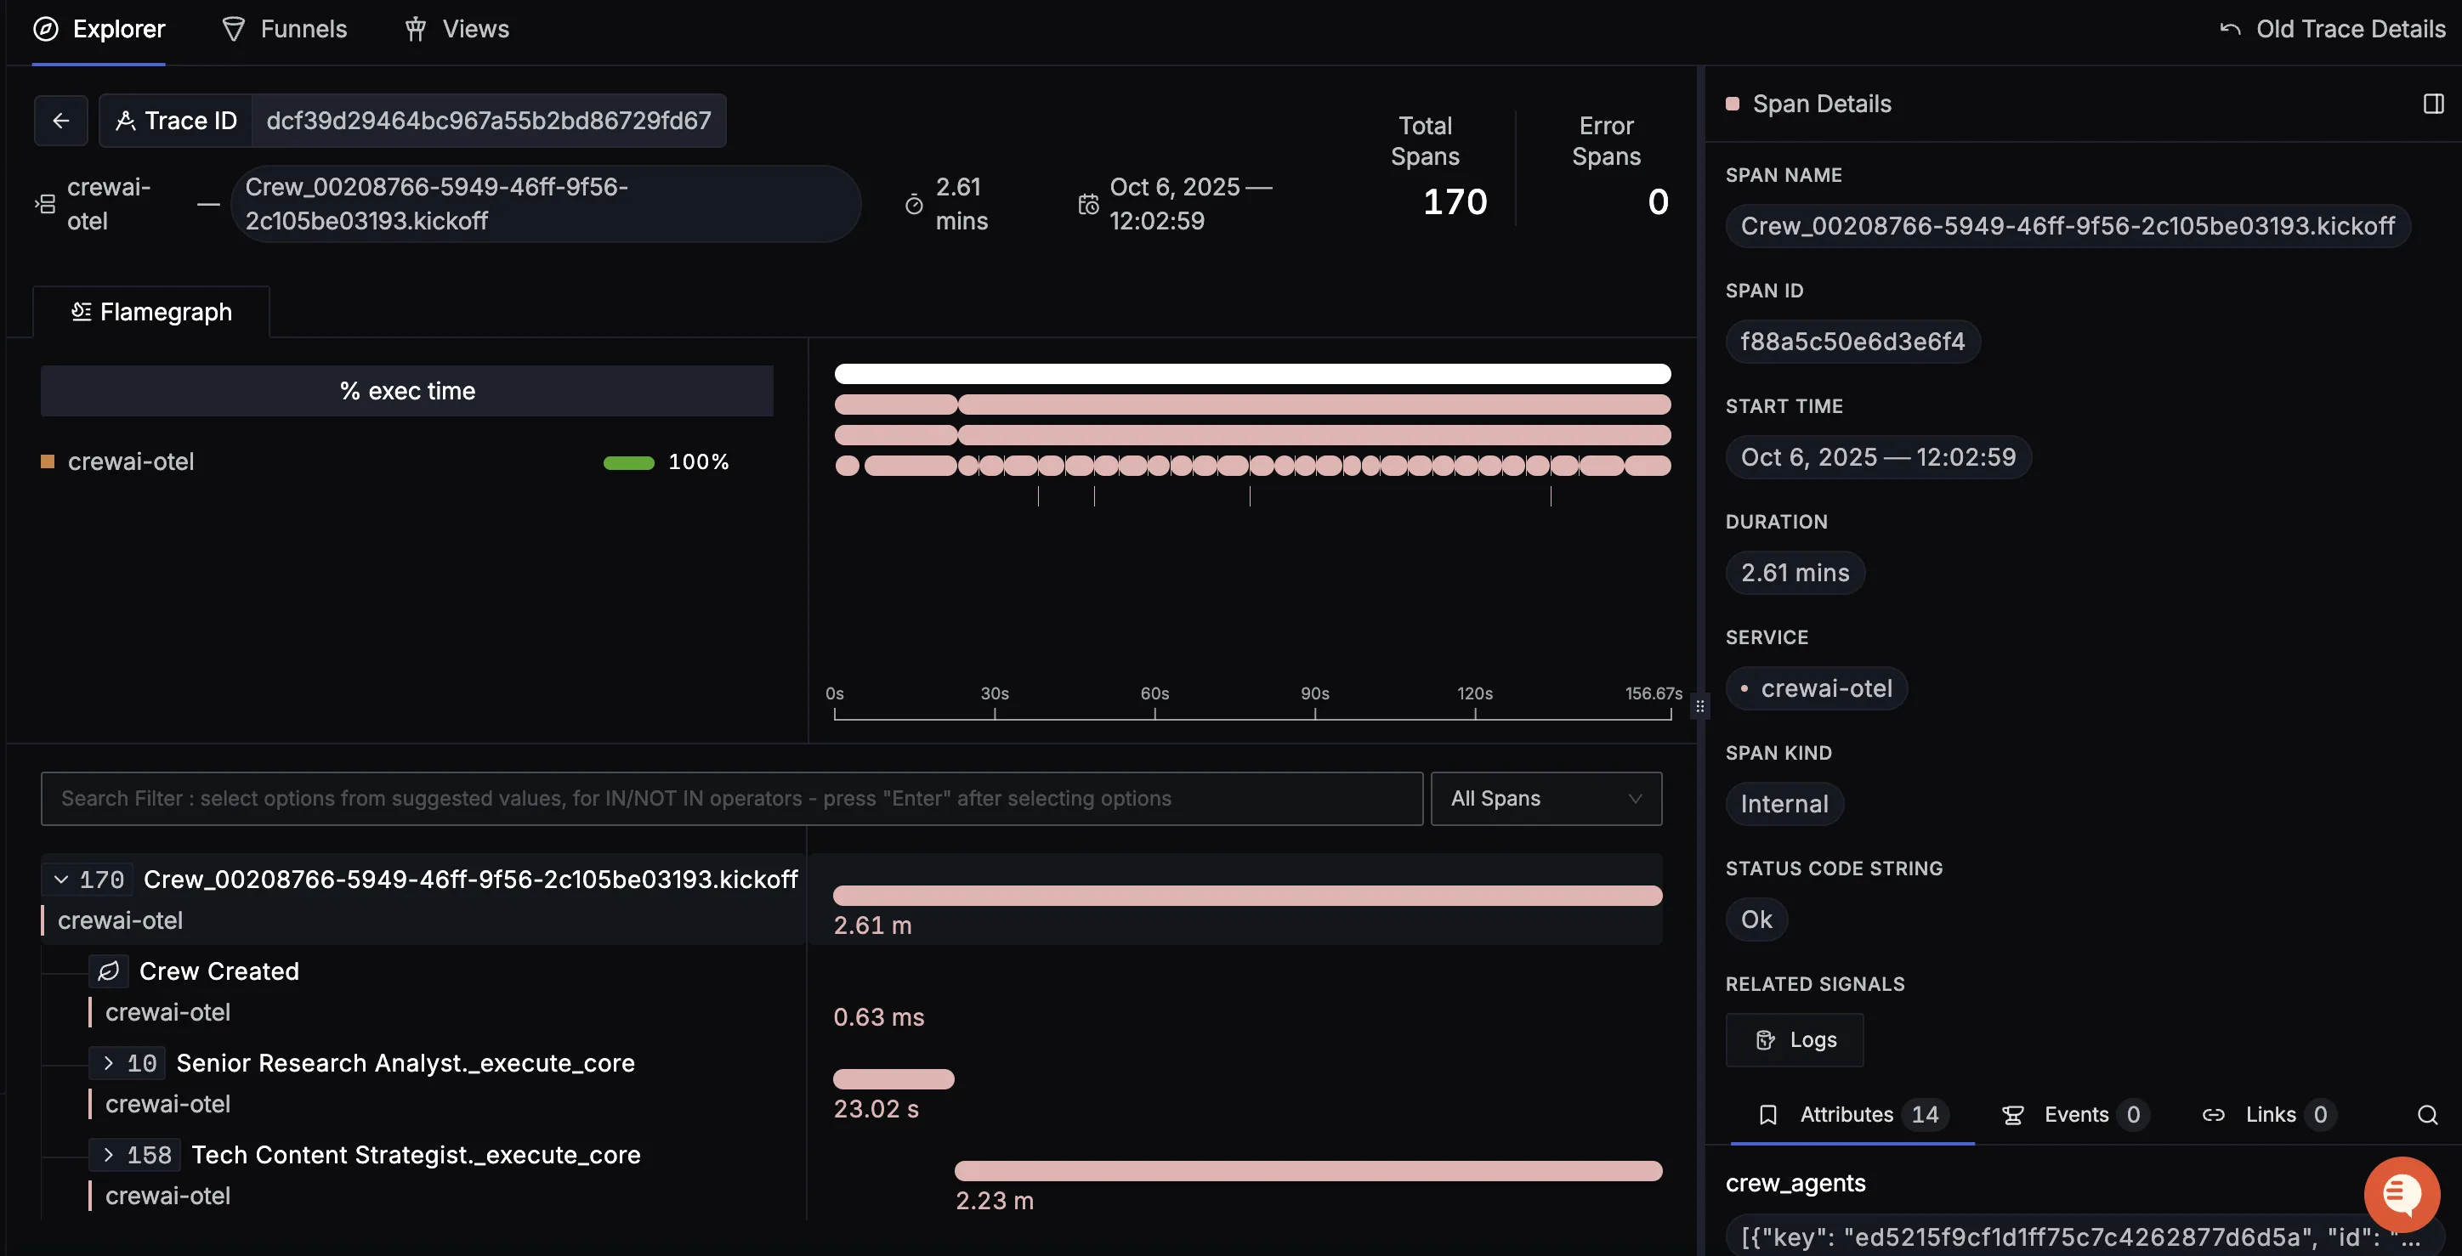Click the Old Trace Details link
This screenshot has width=2462, height=1256.
tap(2349, 29)
